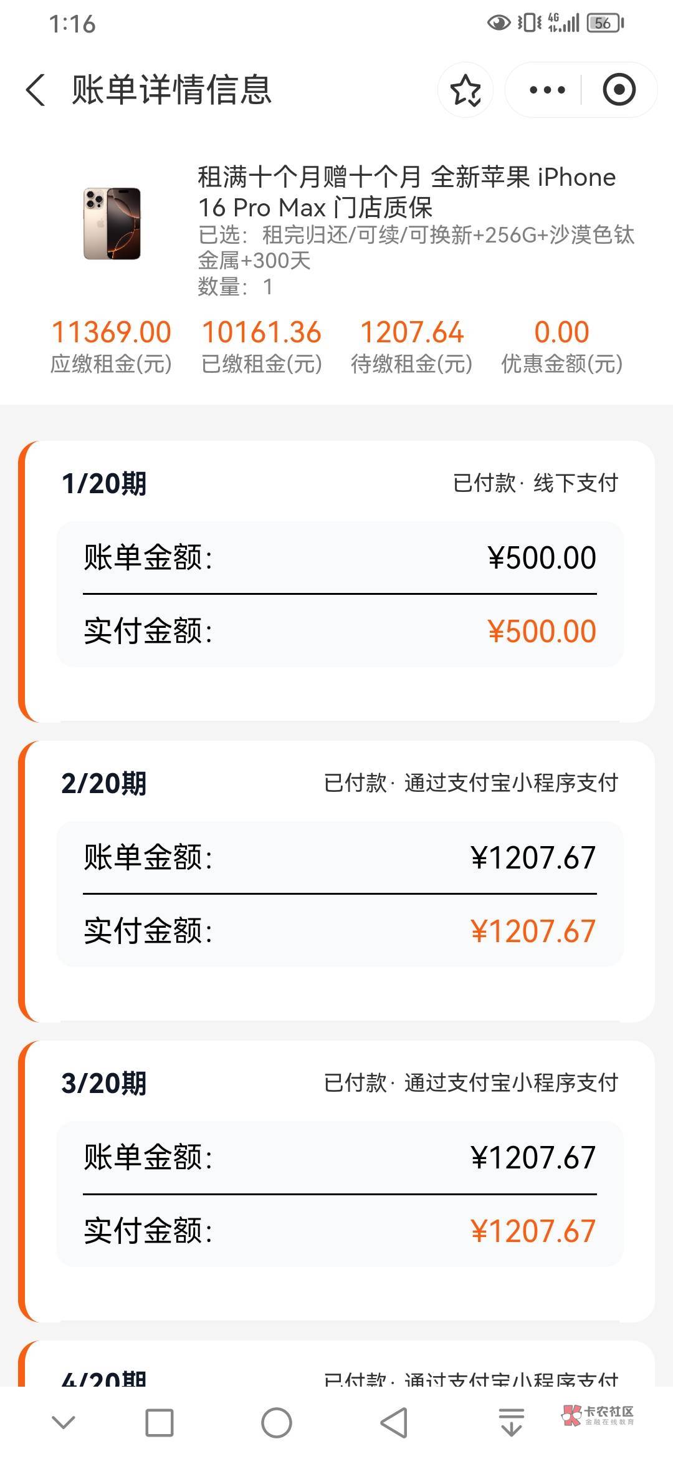The image size is (673, 1459).
Task: Open the three-dot more options menu
Action: coord(547,90)
